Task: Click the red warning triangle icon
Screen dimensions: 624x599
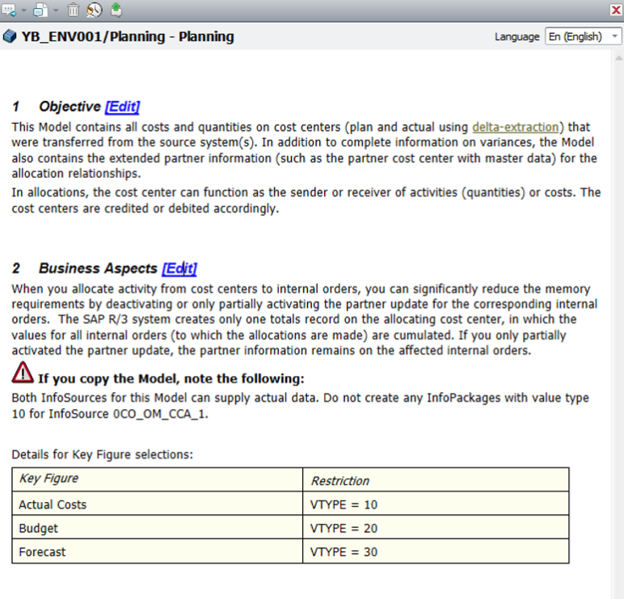Action: click(x=23, y=373)
